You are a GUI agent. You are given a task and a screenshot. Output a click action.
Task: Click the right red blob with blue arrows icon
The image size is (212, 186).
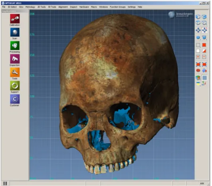(204, 65)
